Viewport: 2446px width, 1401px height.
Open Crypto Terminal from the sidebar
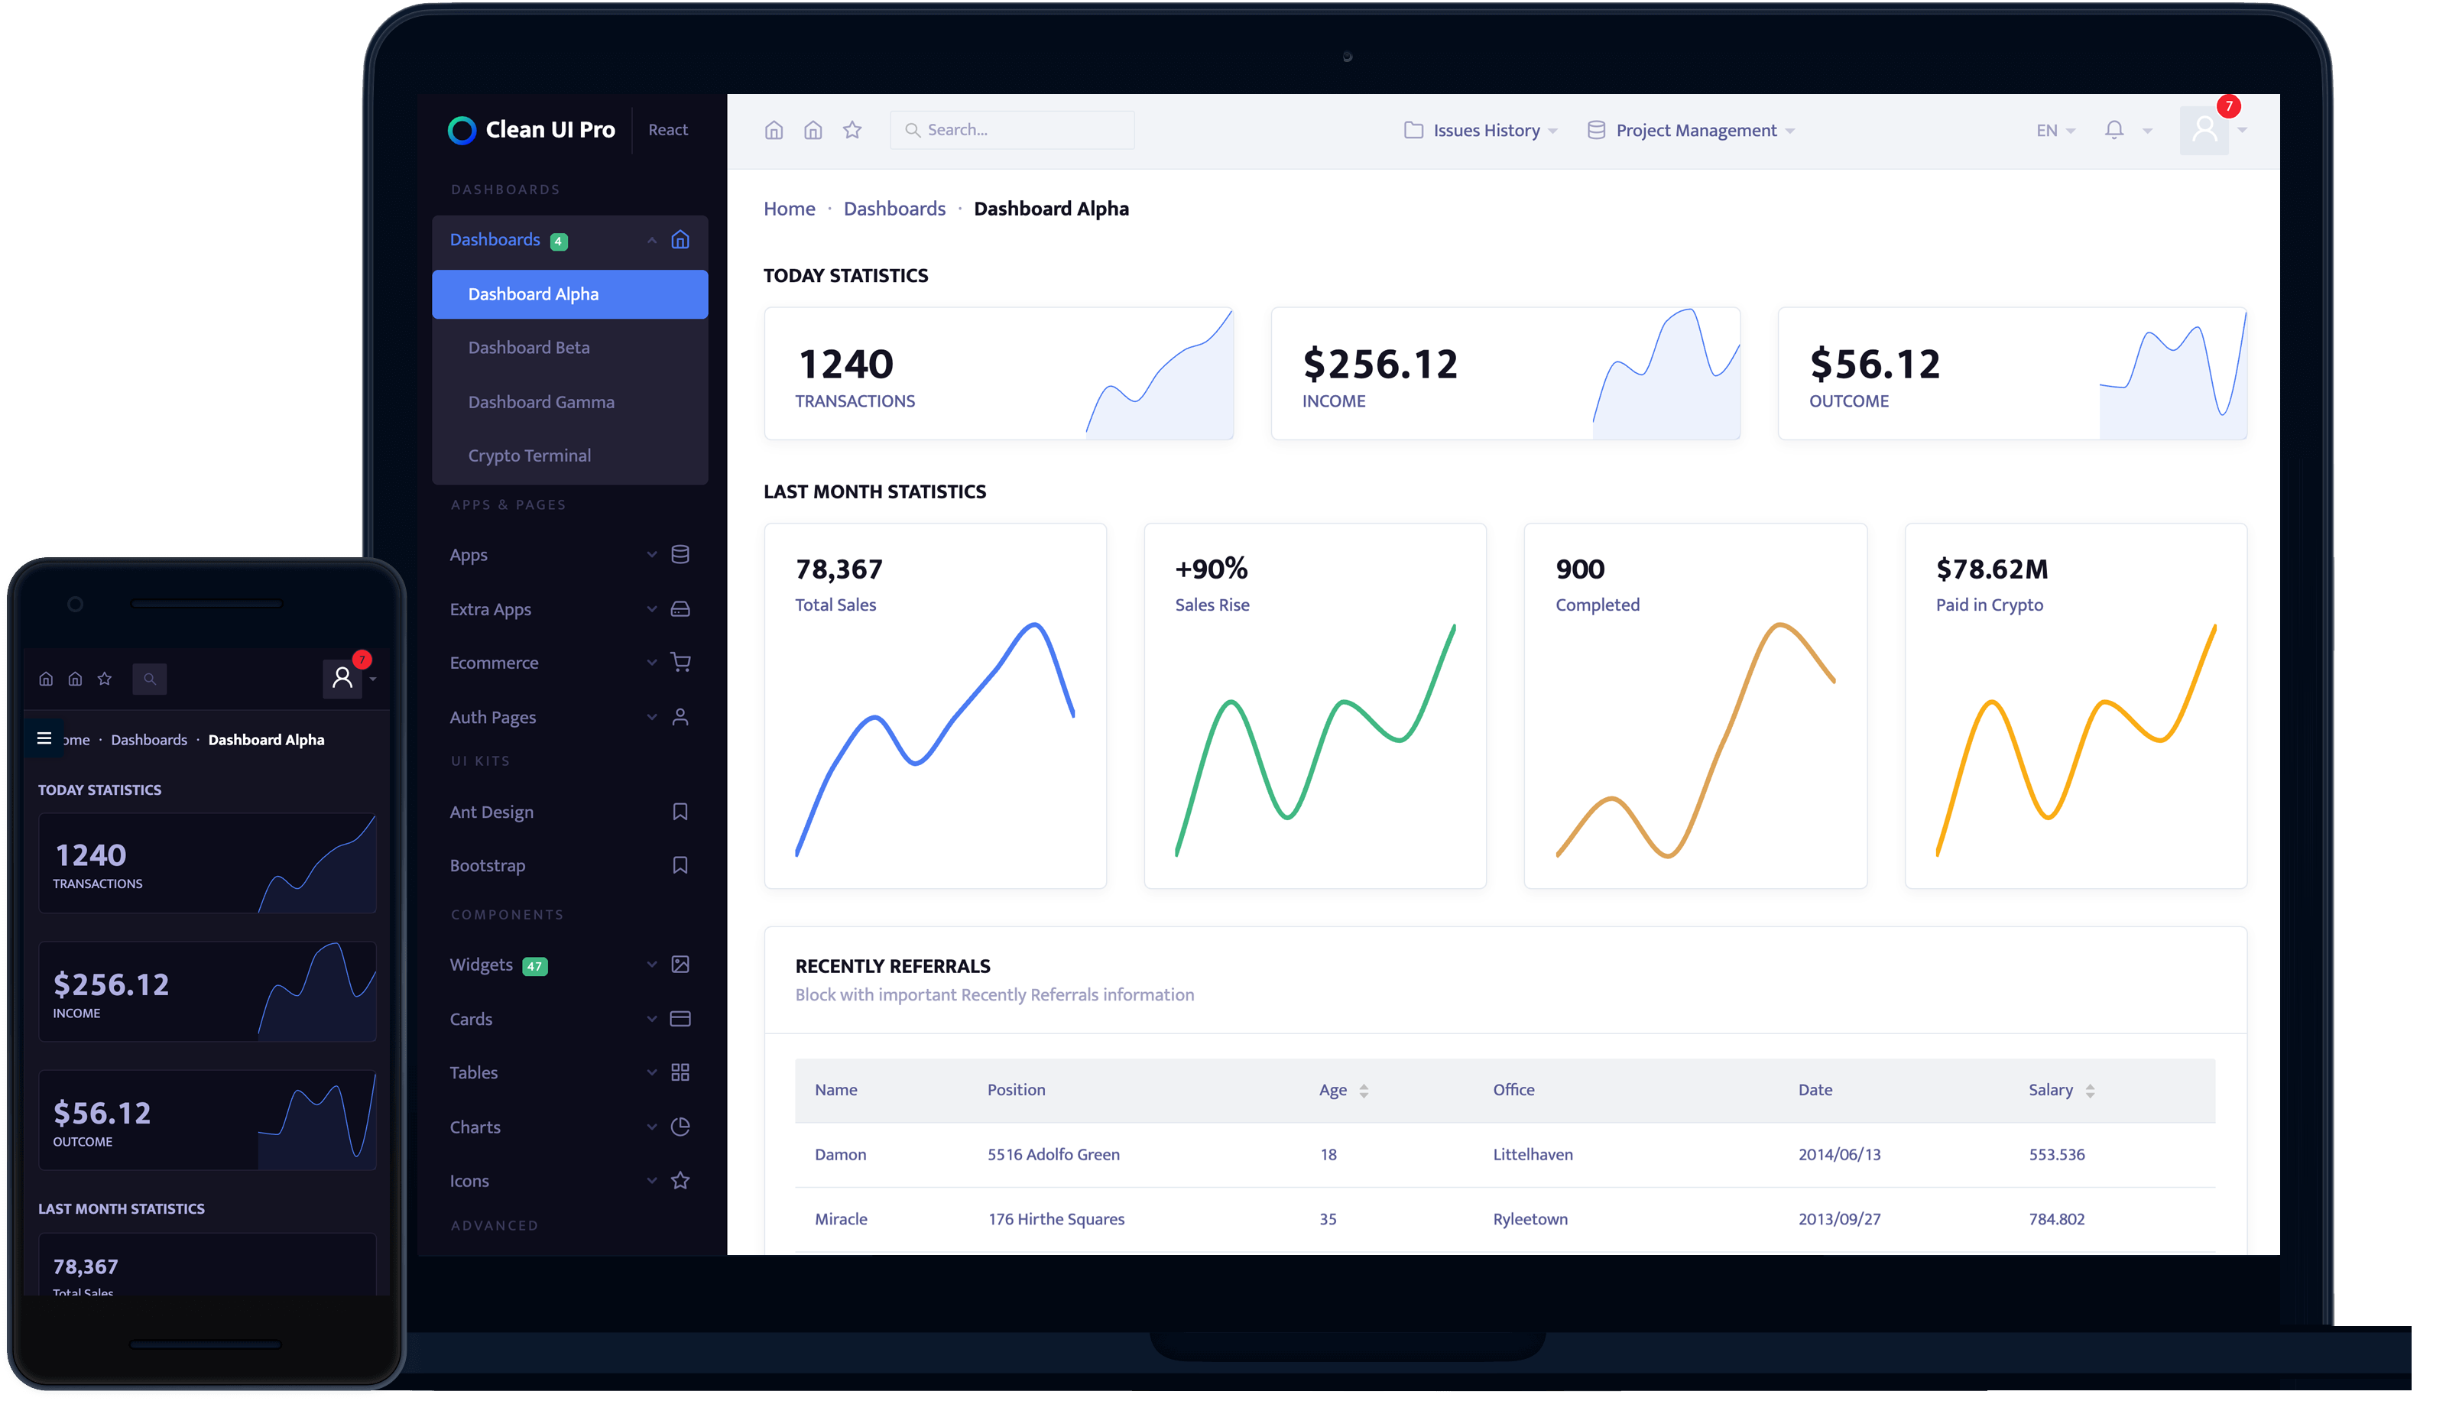tap(528, 455)
